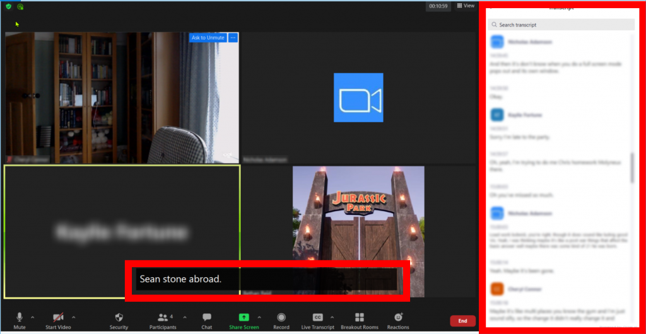Open the three-dots menu on bookshelf video
Screen dimensions: 646x334
(233, 37)
